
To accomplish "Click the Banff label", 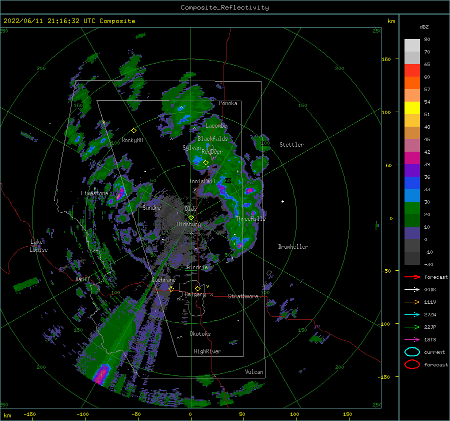I will (x=82, y=279).
